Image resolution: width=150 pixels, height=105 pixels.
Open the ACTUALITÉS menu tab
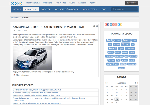[x=31, y=9]
